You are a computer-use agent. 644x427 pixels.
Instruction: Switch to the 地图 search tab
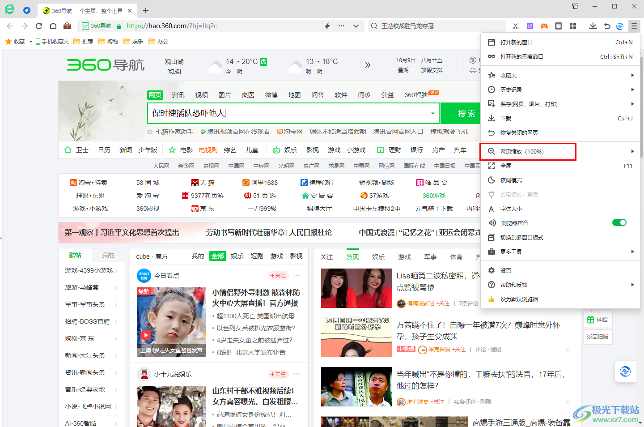pos(294,95)
